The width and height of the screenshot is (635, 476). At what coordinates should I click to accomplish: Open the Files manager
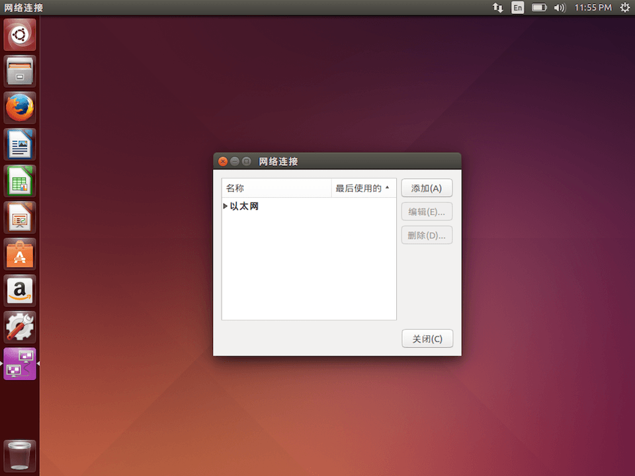19,71
